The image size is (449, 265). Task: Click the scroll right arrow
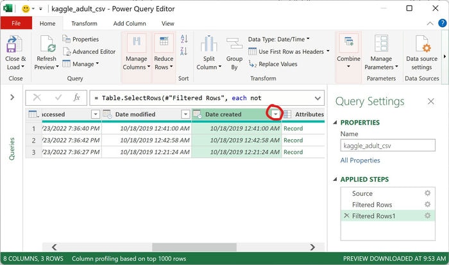pos(312,246)
